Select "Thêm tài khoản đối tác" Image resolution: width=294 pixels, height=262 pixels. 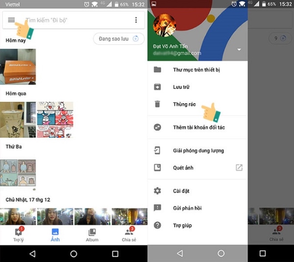[197, 127]
